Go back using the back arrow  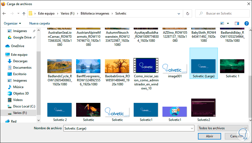pos(4,13)
